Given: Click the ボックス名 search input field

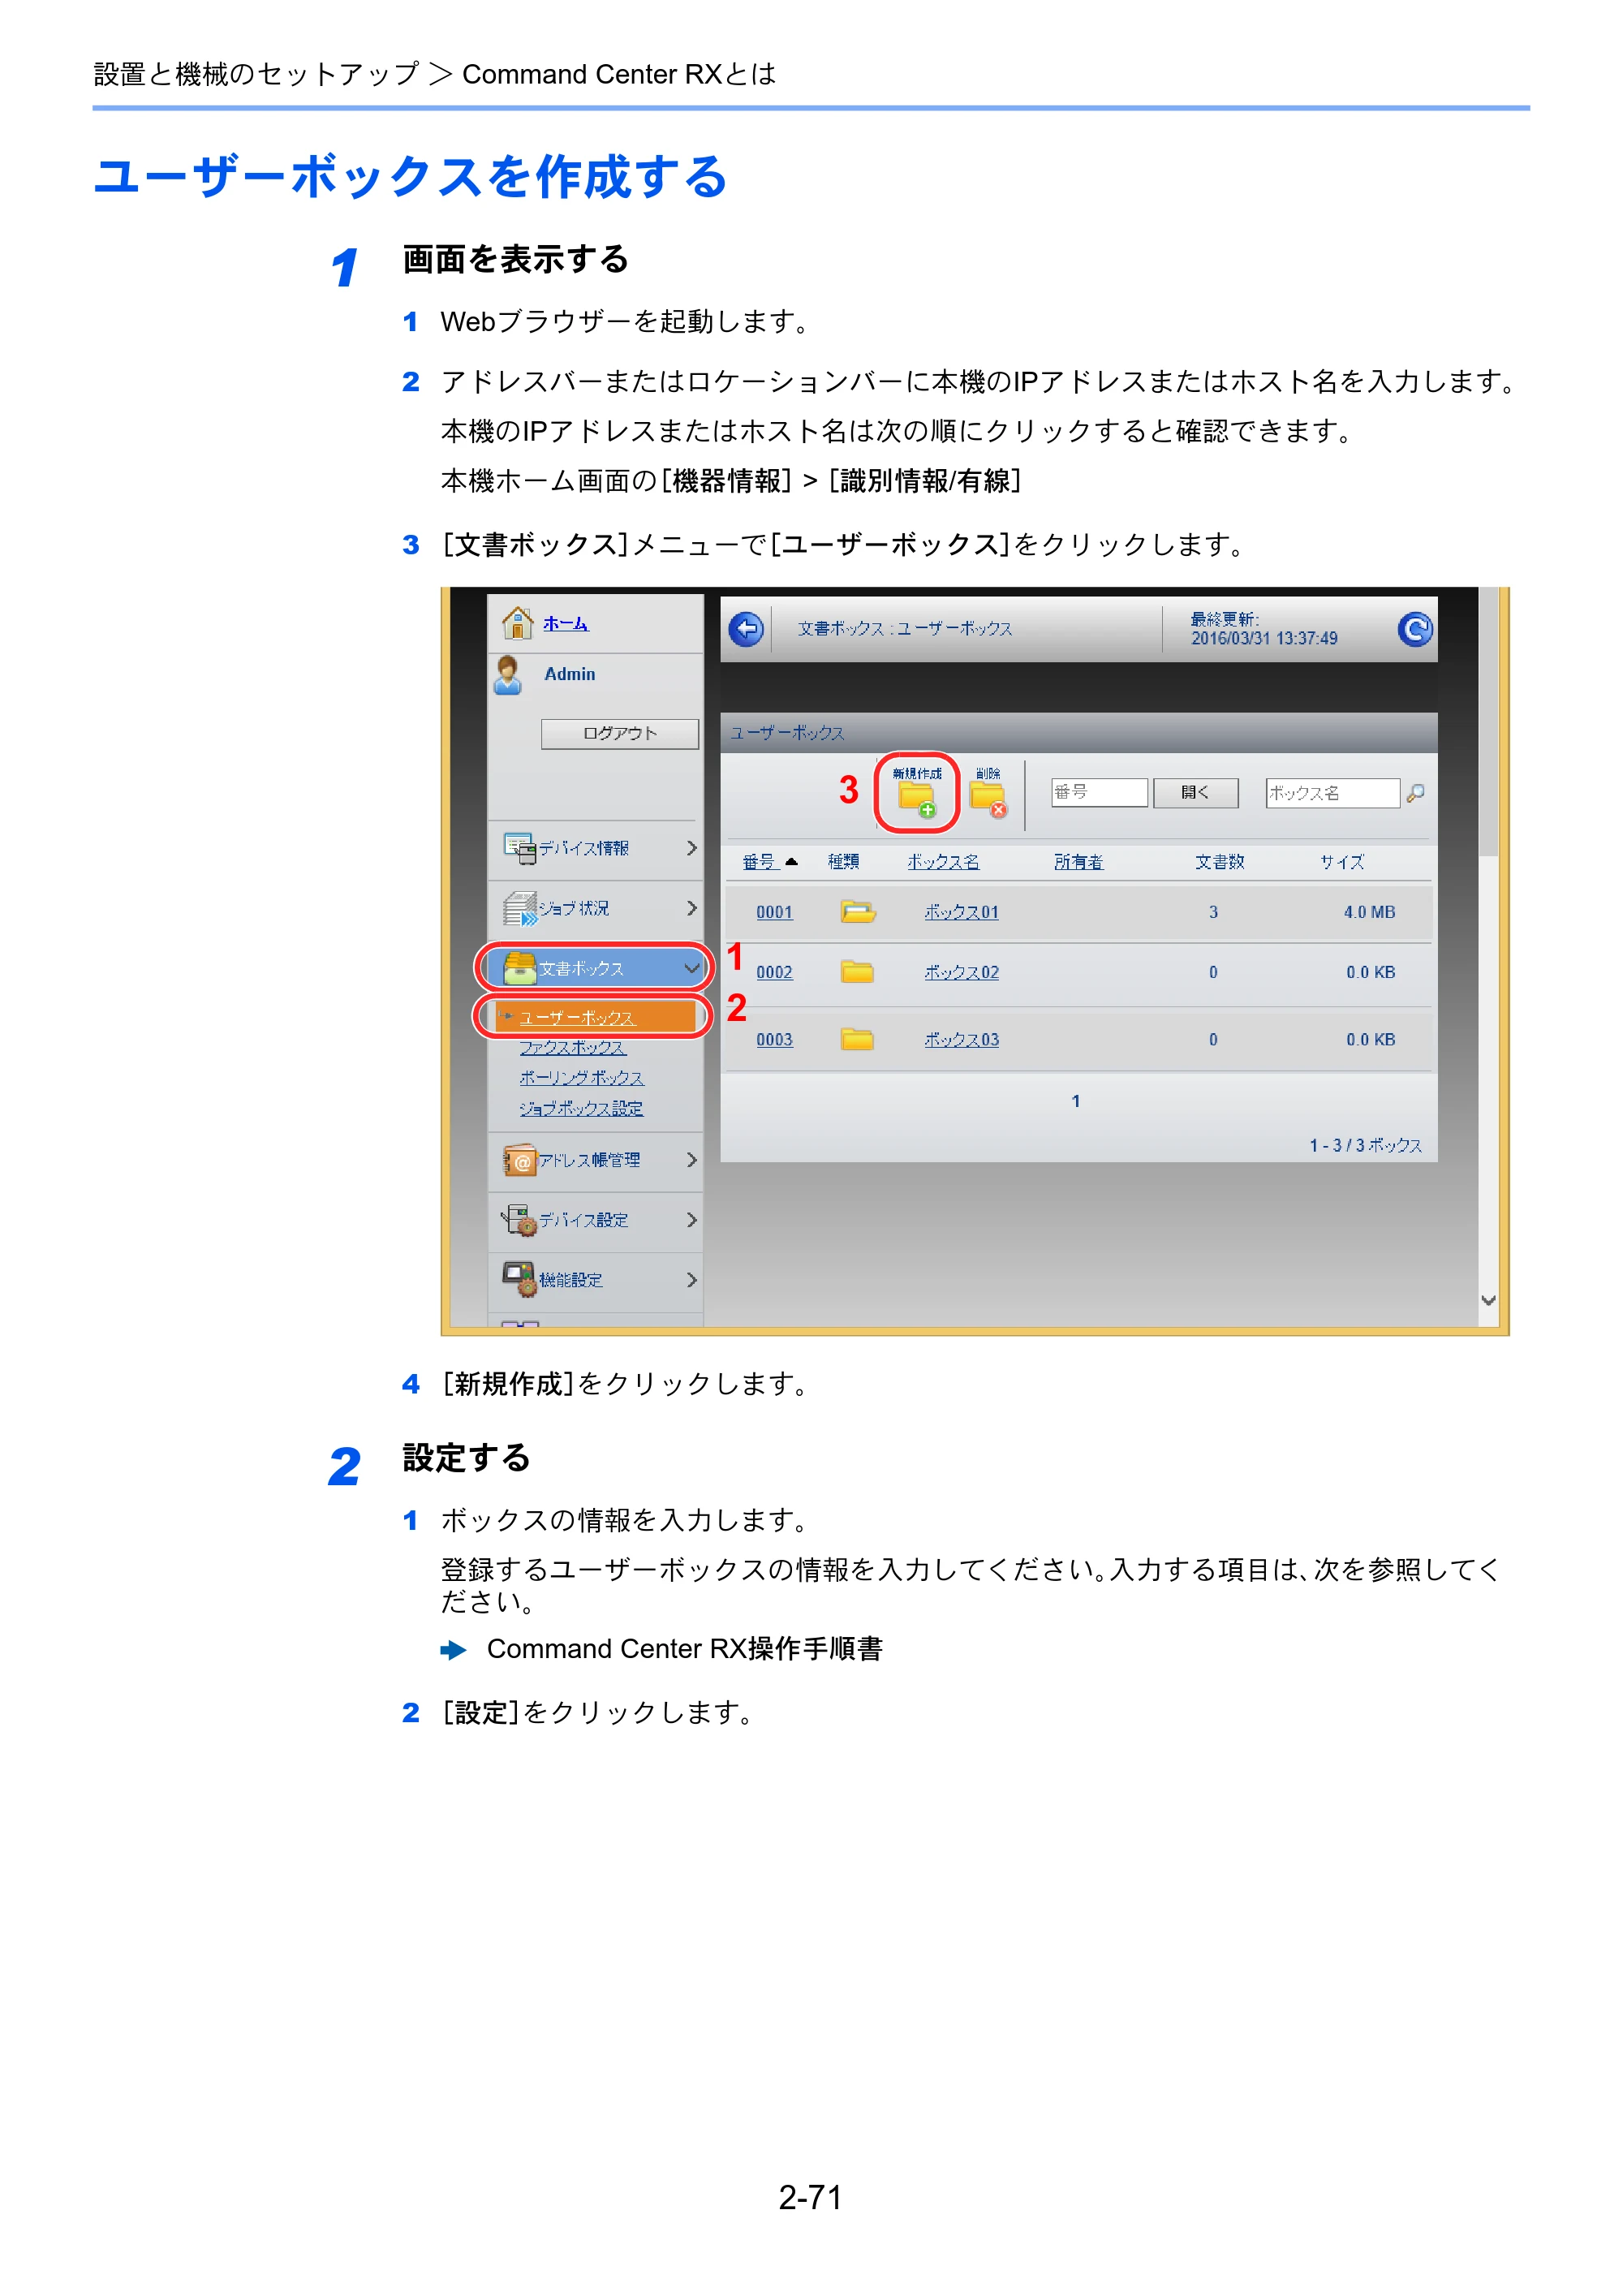Looking at the screenshot, I should click(x=1332, y=793).
